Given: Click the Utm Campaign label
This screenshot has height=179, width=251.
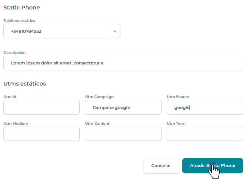Looking at the screenshot, I should [99, 97].
